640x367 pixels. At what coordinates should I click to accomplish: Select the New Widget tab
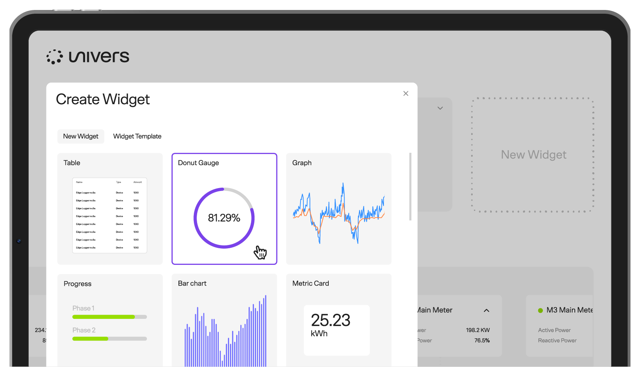(81, 136)
